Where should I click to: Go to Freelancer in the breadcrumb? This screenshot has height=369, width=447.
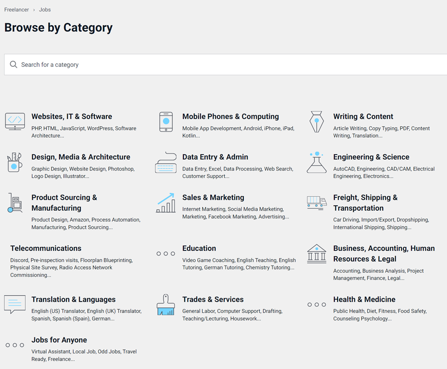[x=17, y=10]
